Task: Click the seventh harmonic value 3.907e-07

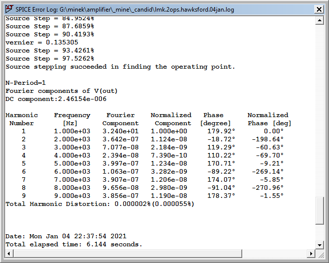Action: click(121, 180)
